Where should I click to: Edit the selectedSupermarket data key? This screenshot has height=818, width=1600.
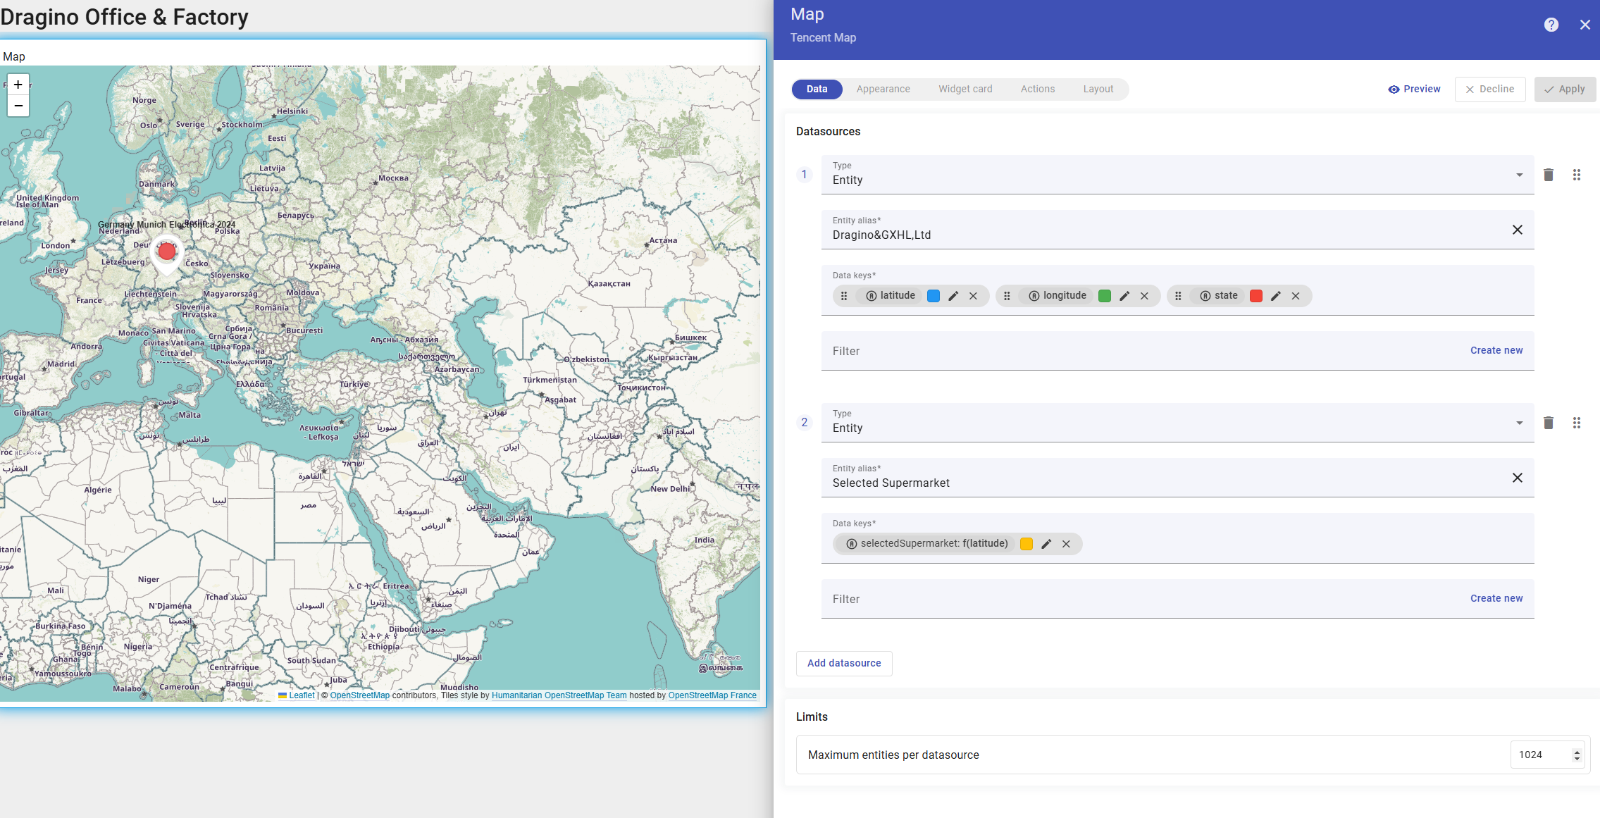tap(1046, 544)
